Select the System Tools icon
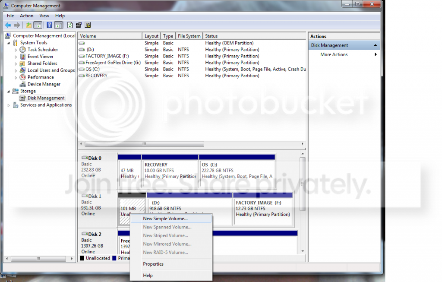This screenshot has width=442, height=282. [x=16, y=43]
